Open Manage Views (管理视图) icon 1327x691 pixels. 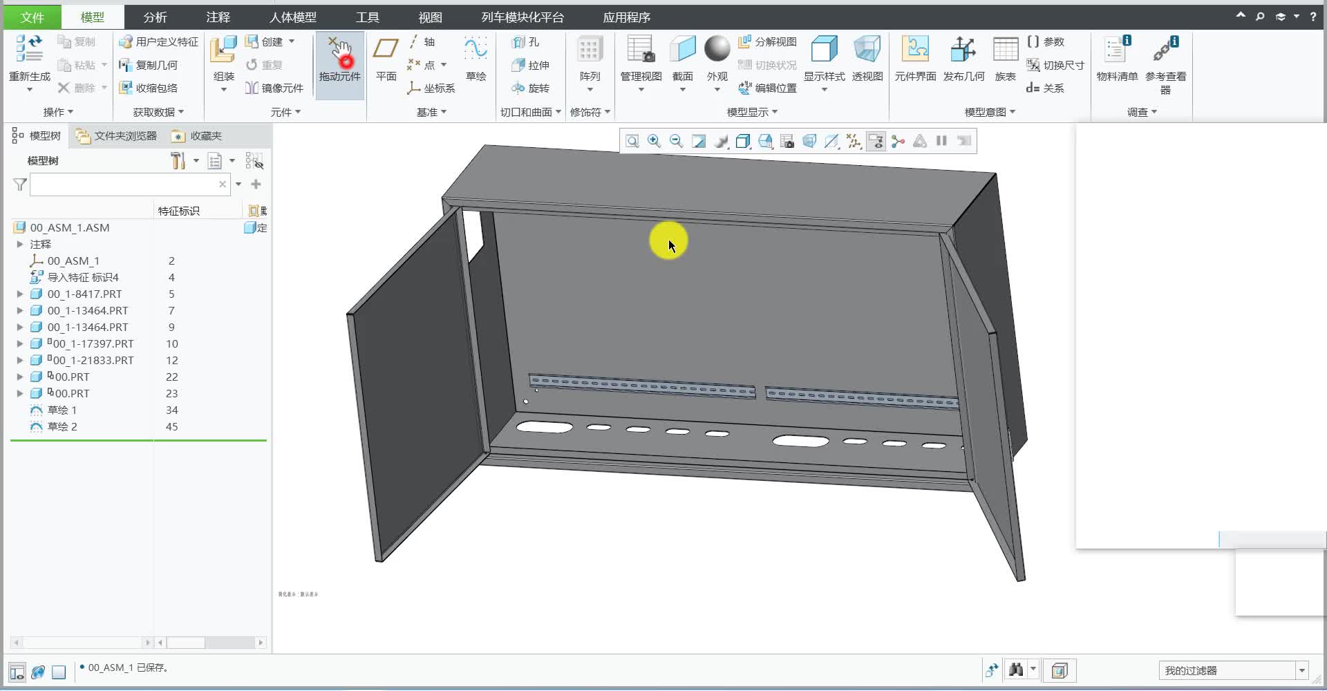click(641, 50)
